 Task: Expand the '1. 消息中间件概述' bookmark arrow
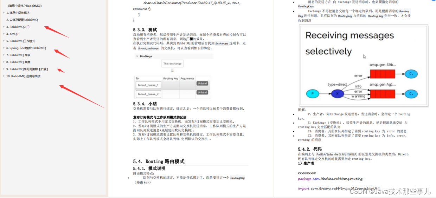(4, 13)
